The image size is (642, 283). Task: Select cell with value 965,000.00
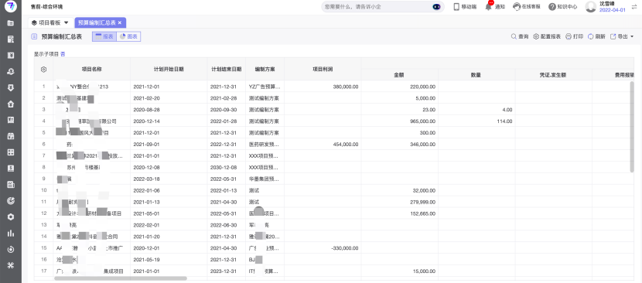pos(400,121)
